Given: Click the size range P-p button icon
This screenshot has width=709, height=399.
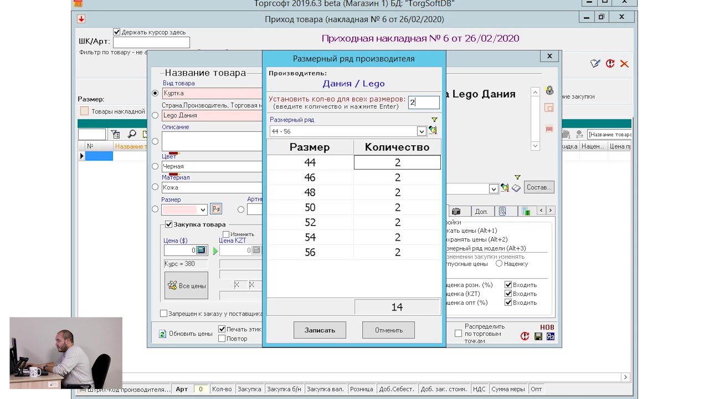Looking at the screenshot, I should pyautogui.click(x=216, y=209).
